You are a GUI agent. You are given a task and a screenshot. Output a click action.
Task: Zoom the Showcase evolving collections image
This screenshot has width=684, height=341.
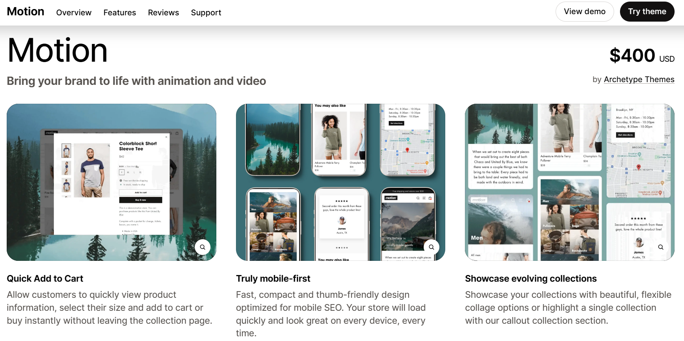(x=661, y=247)
